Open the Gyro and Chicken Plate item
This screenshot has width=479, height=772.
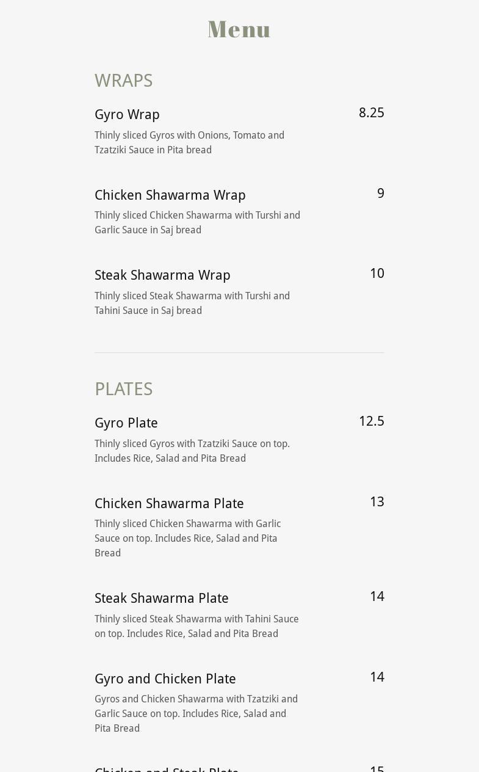pyautogui.click(x=165, y=679)
